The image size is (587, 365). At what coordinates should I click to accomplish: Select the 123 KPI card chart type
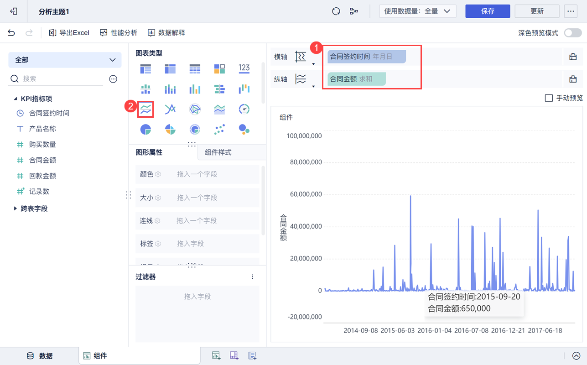244,69
